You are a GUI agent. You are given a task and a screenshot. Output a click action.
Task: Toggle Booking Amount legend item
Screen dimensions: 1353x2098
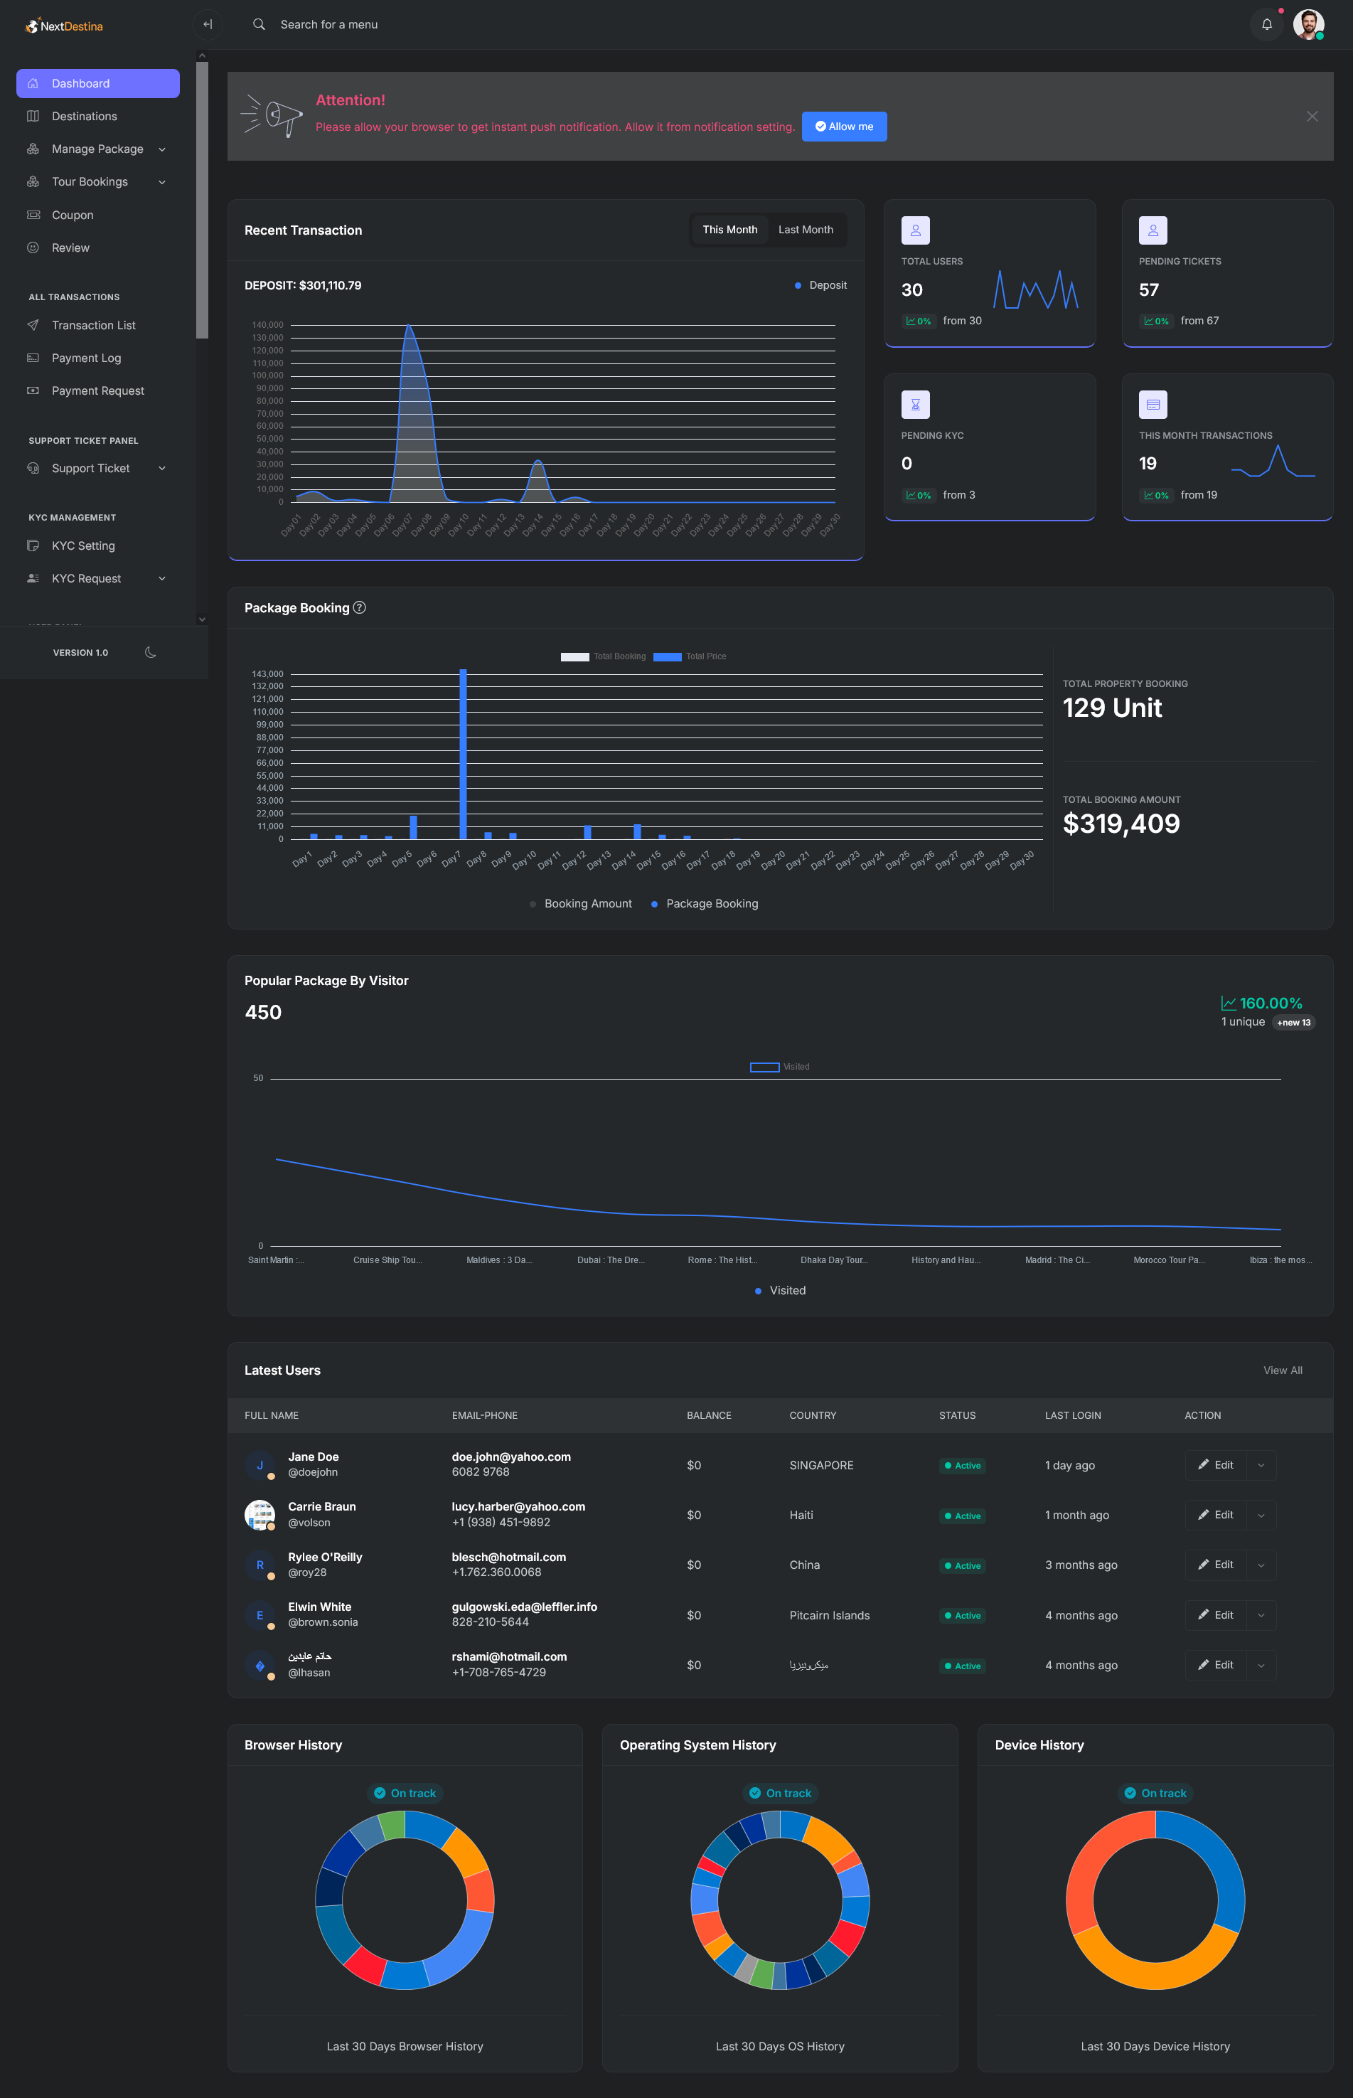pyautogui.click(x=581, y=904)
